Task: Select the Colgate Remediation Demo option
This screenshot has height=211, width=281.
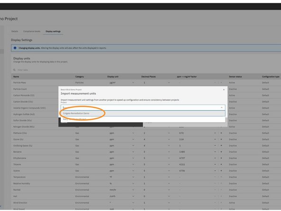Action: [143, 114]
